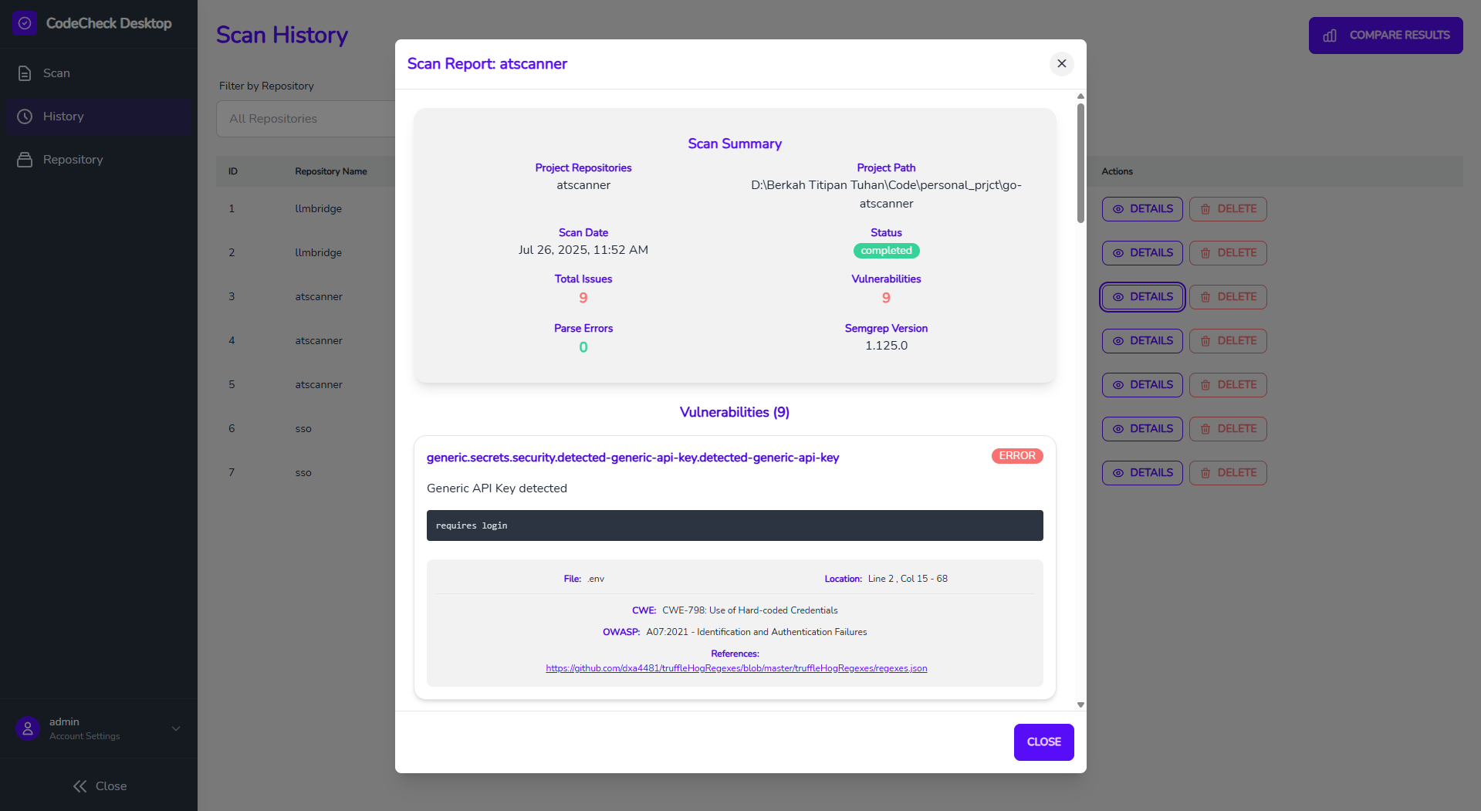
Task: Click DETAILS for row 3 atscanner
Action: point(1142,297)
